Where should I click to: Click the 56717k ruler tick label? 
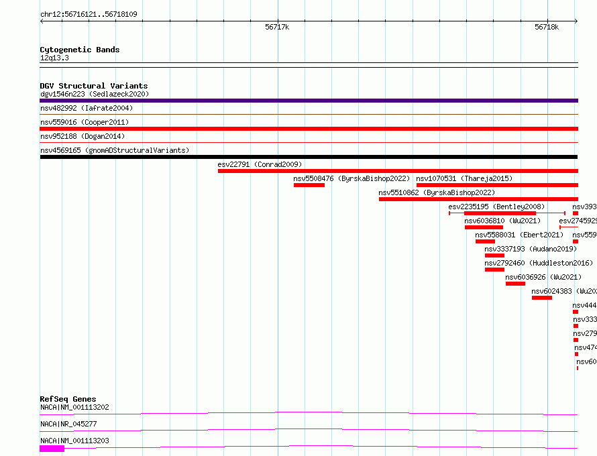click(277, 27)
